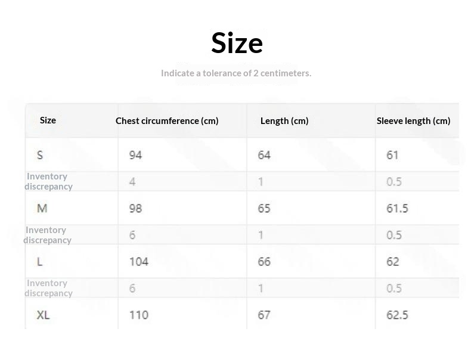This screenshot has height=341, width=471.
Task: Click the Chest circumference (cm) column header
Action: (167, 121)
